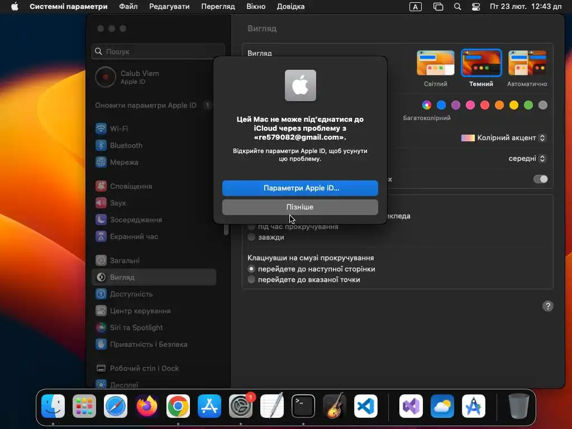The image size is (572, 429).
Task: Click the Пошук search field
Action: point(158,51)
